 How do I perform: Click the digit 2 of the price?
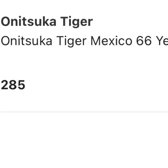coord(4,85)
